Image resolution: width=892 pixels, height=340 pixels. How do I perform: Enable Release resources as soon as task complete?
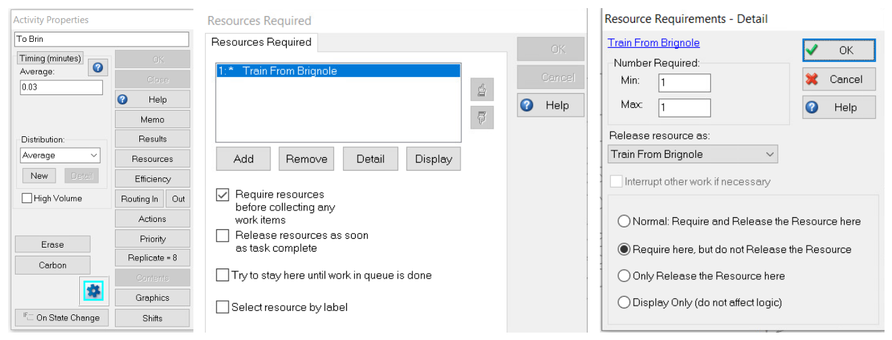pyautogui.click(x=222, y=235)
